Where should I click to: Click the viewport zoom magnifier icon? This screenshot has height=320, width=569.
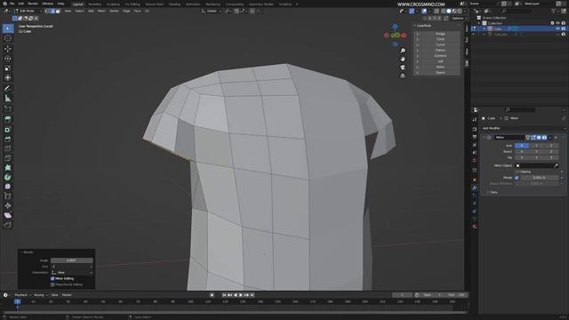tap(403, 51)
